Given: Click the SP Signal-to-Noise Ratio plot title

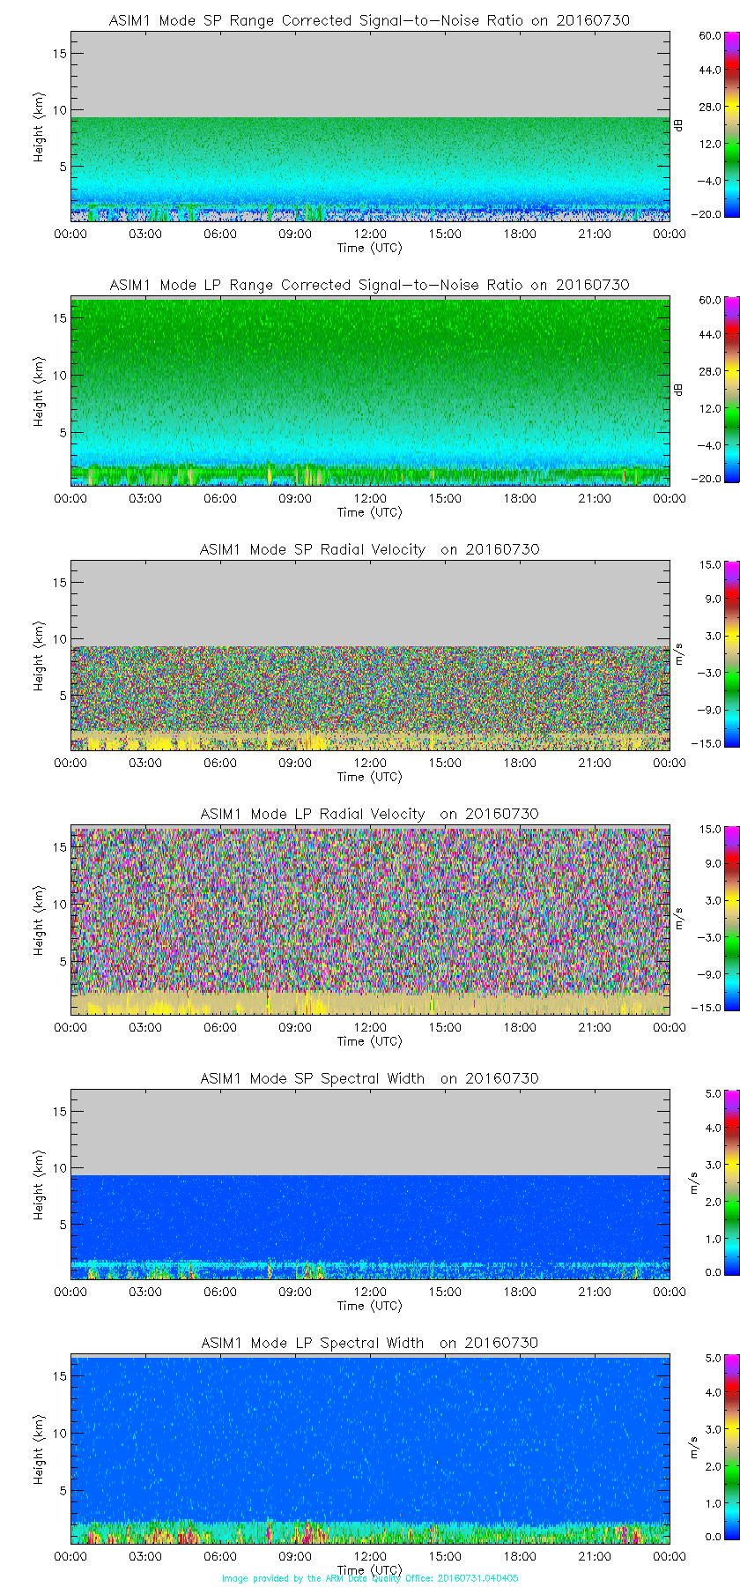Looking at the screenshot, I should [x=369, y=20].
